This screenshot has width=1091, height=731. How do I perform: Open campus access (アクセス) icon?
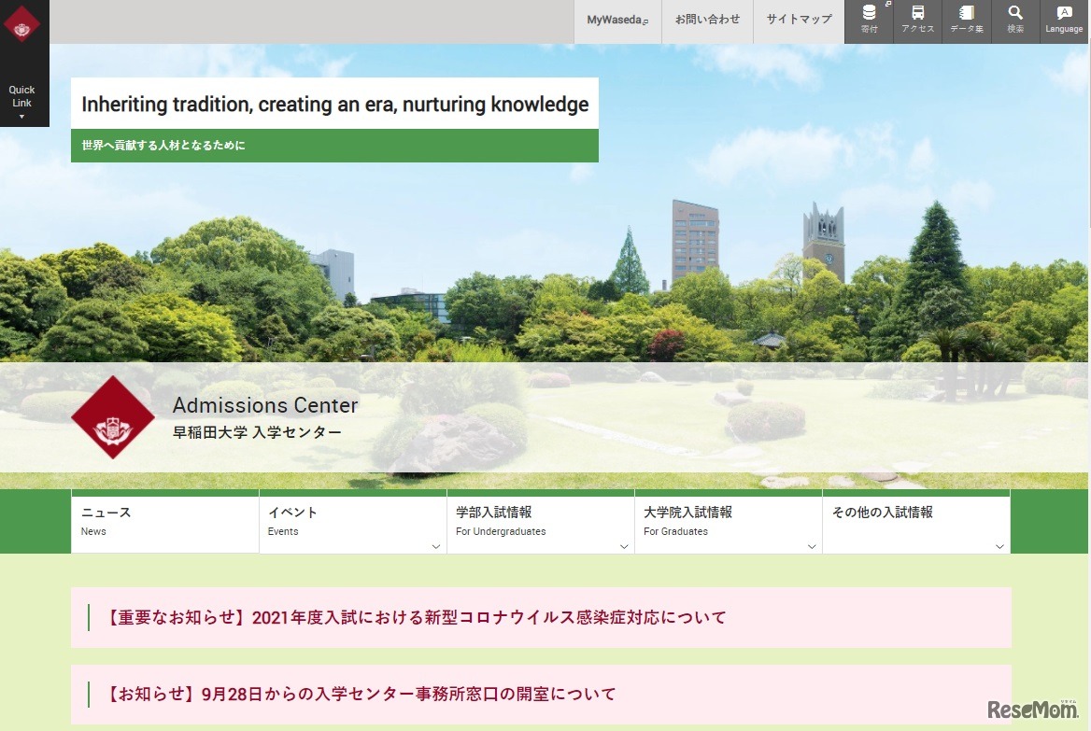click(918, 21)
